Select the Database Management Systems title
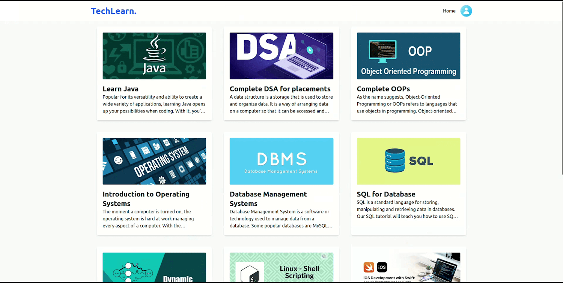 point(268,199)
